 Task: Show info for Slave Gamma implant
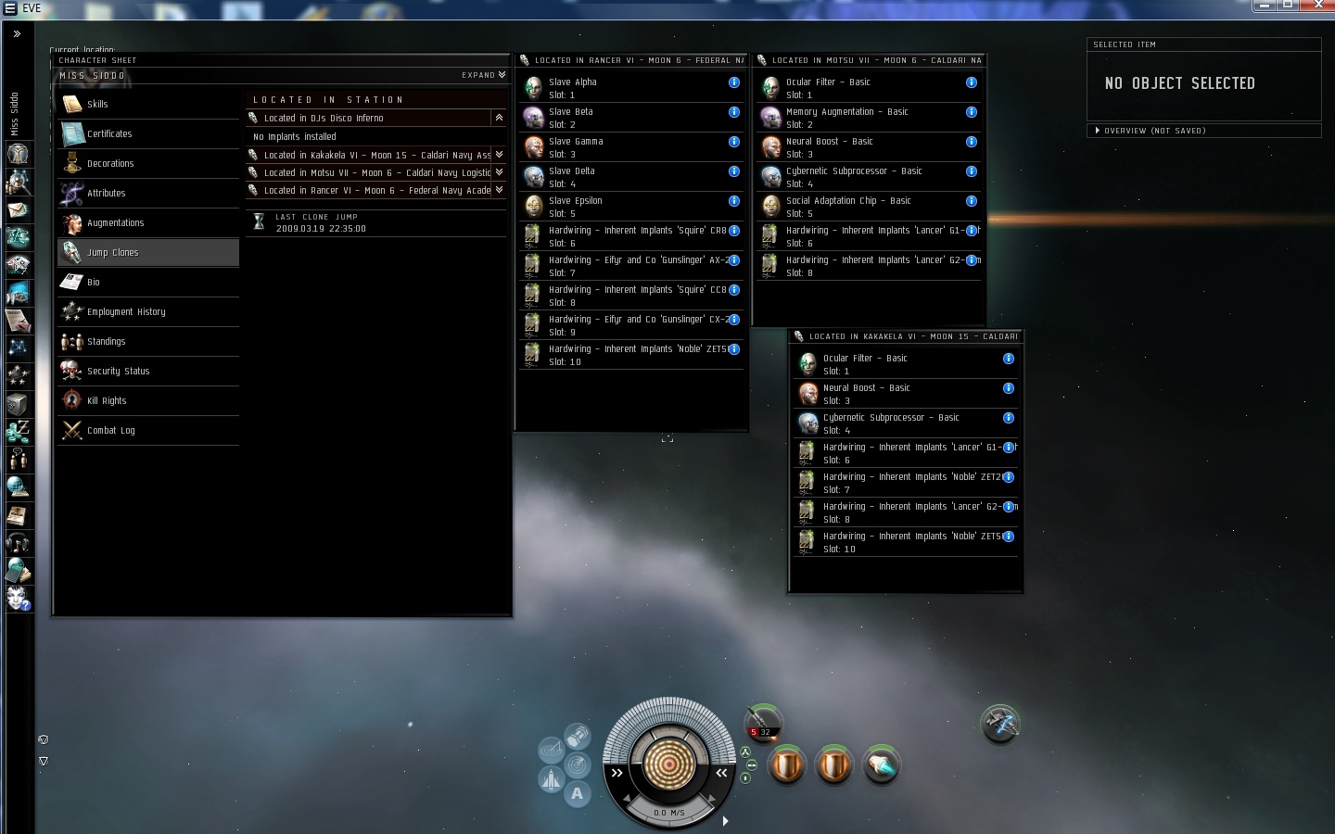tap(734, 142)
